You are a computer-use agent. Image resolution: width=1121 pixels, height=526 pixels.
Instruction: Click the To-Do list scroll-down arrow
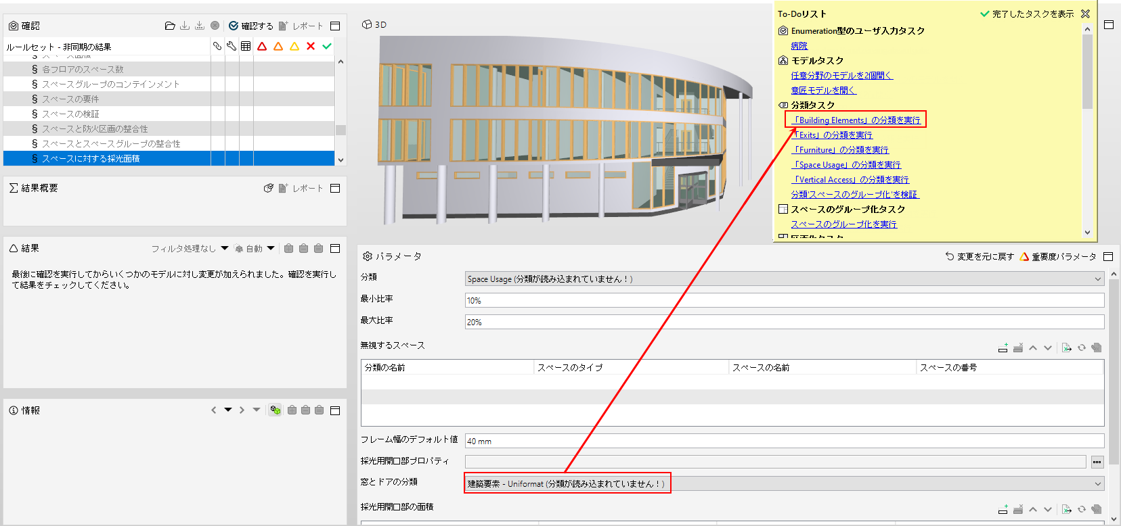1087,232
